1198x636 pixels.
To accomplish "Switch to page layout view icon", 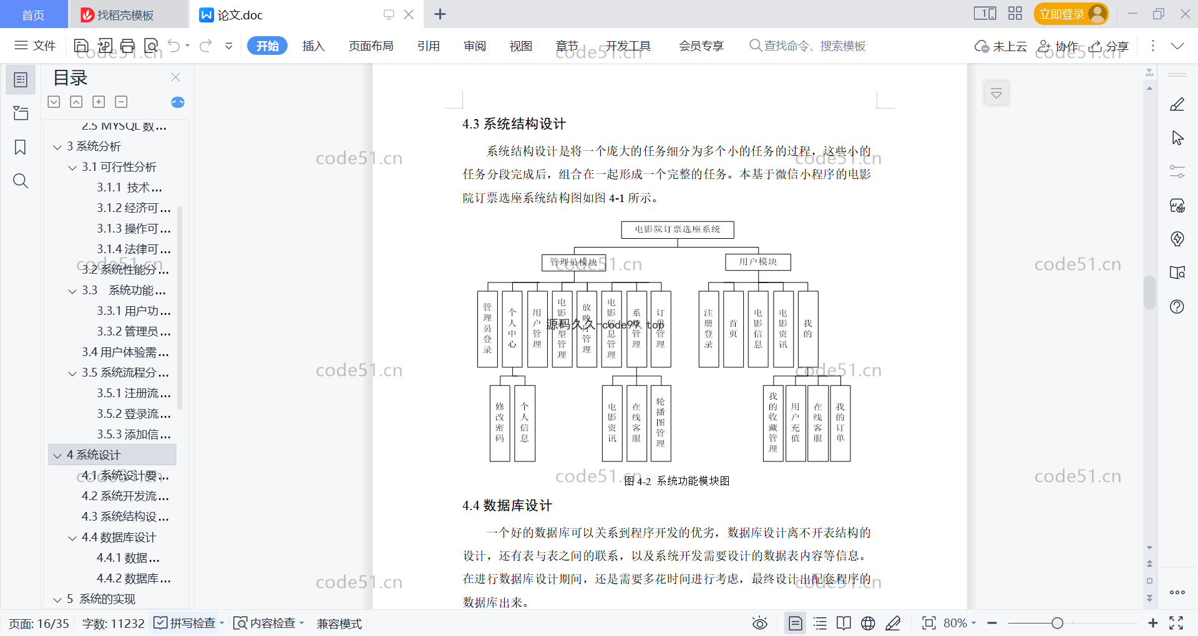I will [795, 623].
